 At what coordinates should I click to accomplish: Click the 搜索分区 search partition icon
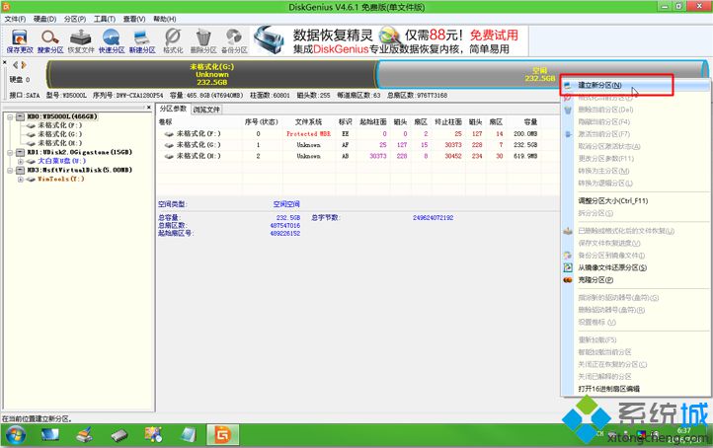pos(50,41)
